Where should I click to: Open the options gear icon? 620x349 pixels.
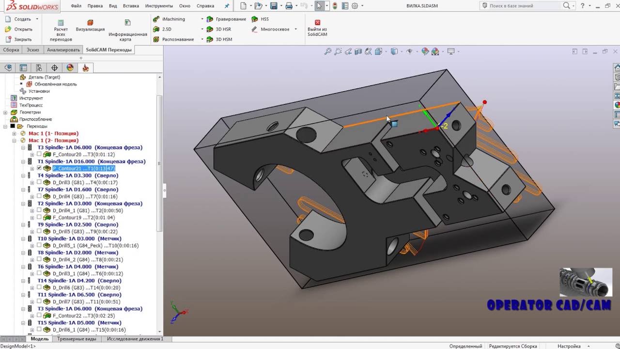click(x=355, y=6)
